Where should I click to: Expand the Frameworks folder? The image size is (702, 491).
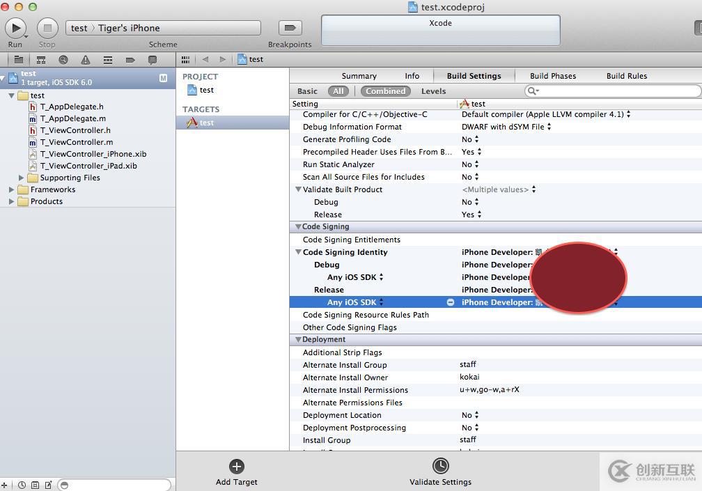[x=12, y=189]
